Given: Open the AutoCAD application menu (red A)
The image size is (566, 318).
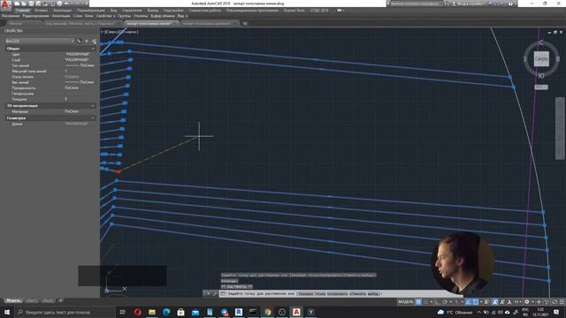Looking at the screenshot, I should [x=5, y=4].
